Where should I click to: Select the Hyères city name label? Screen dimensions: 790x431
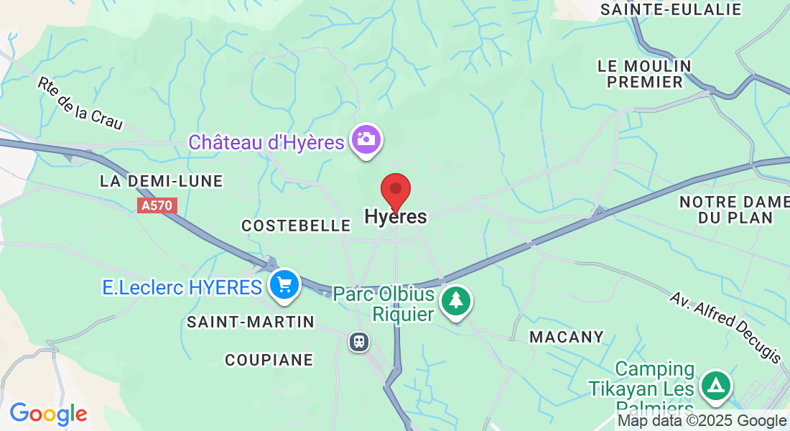pos(396,217)
